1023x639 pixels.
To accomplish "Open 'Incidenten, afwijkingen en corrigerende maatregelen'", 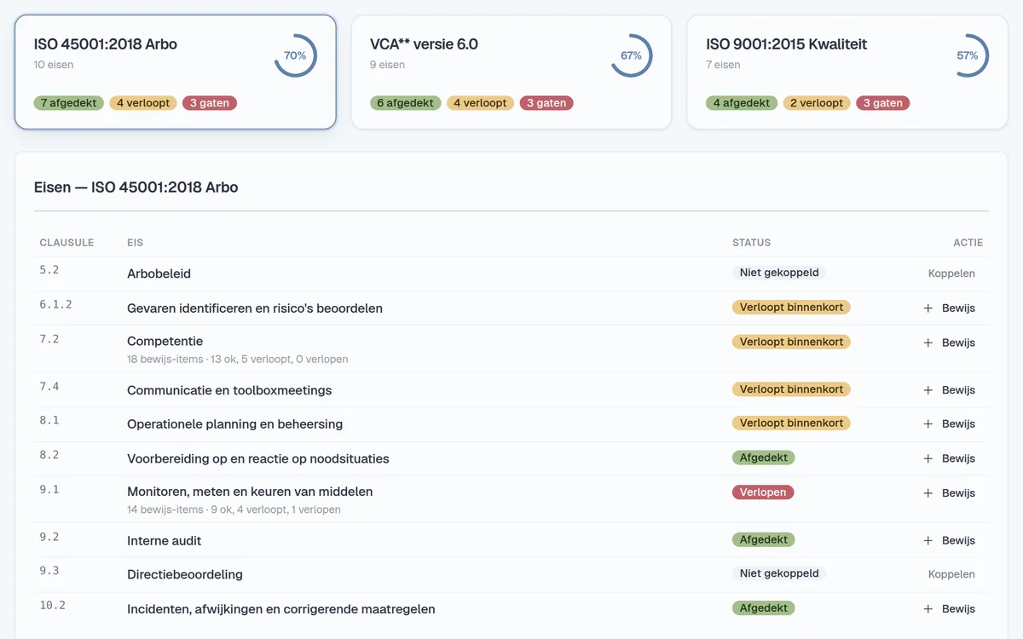I will 281,609.
